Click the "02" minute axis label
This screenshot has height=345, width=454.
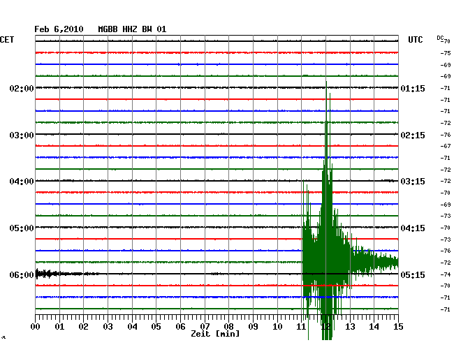click(83, 326)
